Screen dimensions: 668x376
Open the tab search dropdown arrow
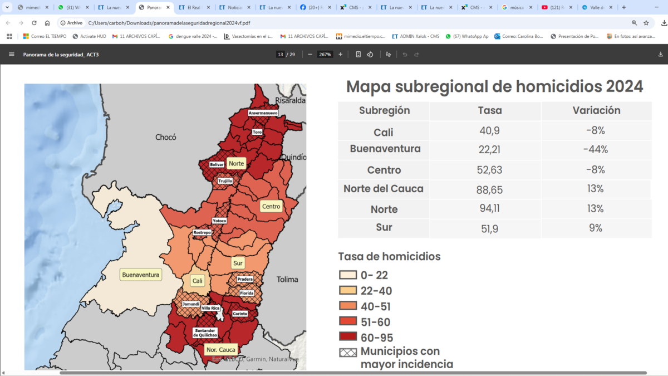point(7,8)
